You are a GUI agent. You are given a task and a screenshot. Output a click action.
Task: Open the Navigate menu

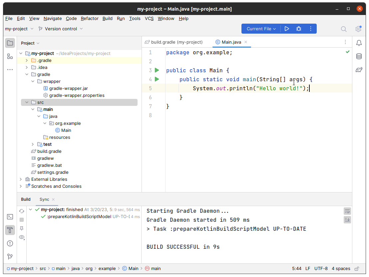(53, 18)
